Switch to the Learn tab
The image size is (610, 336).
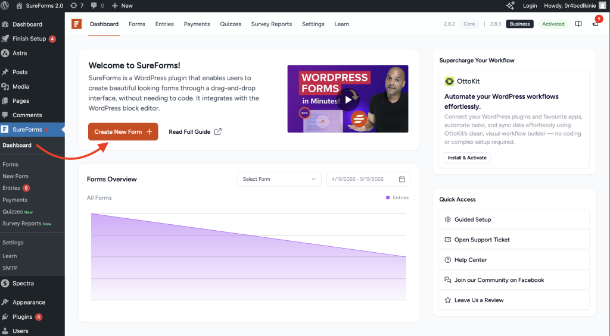pyautogui.click(x=341, y=24)
